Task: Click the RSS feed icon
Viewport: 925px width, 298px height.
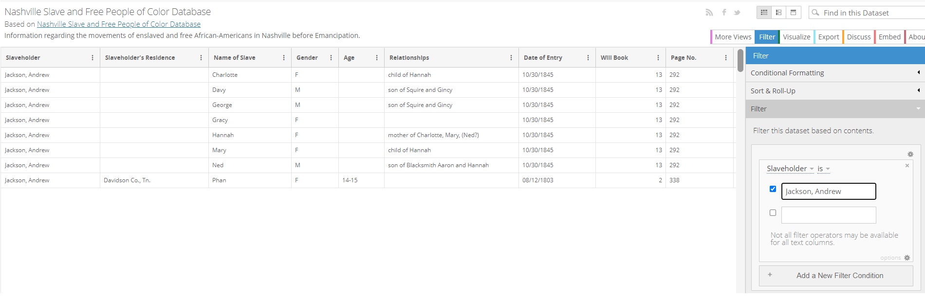Action: (x=709, y=13)
